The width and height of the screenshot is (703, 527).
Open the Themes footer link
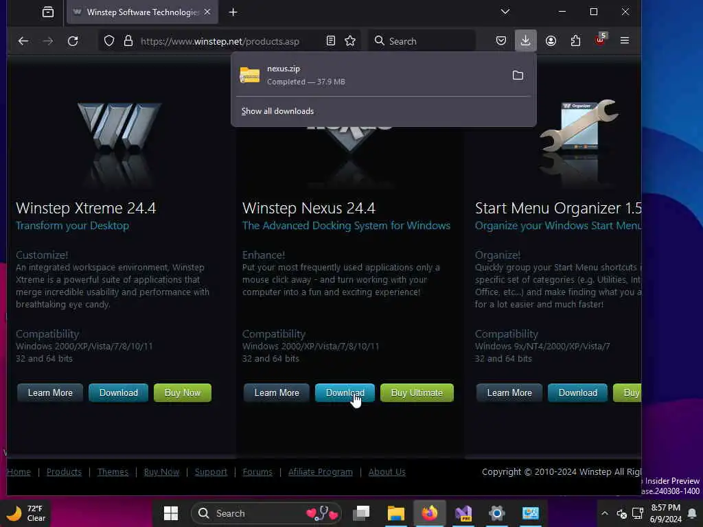tap(113, 472)
